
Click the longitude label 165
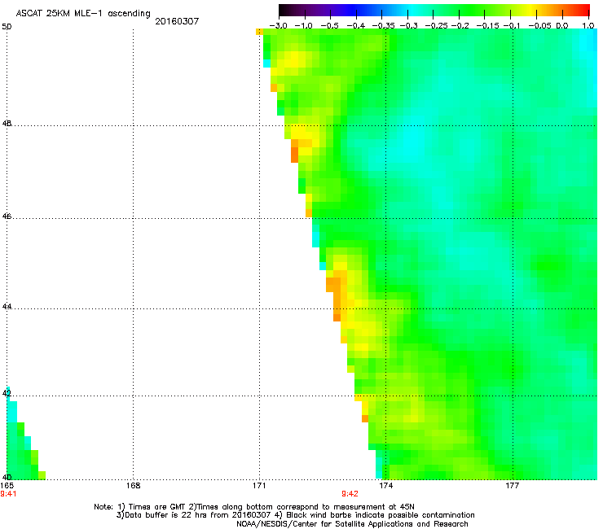(7, 486)
